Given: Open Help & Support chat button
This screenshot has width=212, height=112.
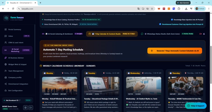Looking at the screenshot, I should 196,106.
